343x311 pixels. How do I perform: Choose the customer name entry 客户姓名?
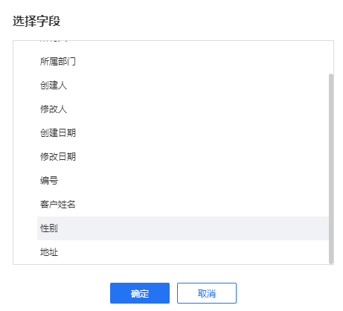pyautogui.click(x=183, y=204)
